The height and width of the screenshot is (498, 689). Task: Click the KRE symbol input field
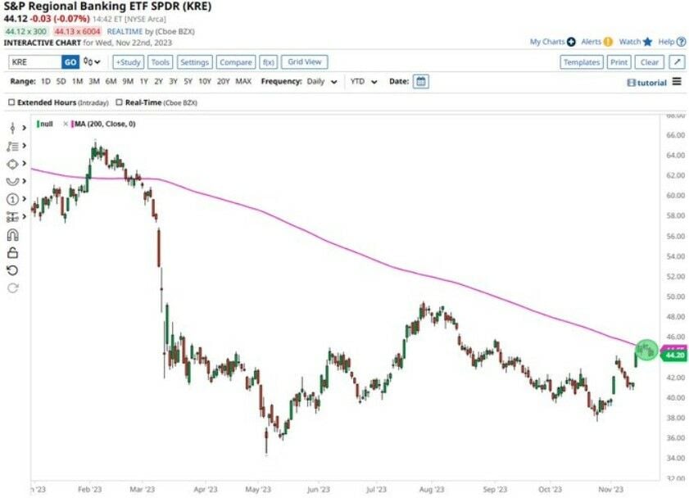pos(34,62)
